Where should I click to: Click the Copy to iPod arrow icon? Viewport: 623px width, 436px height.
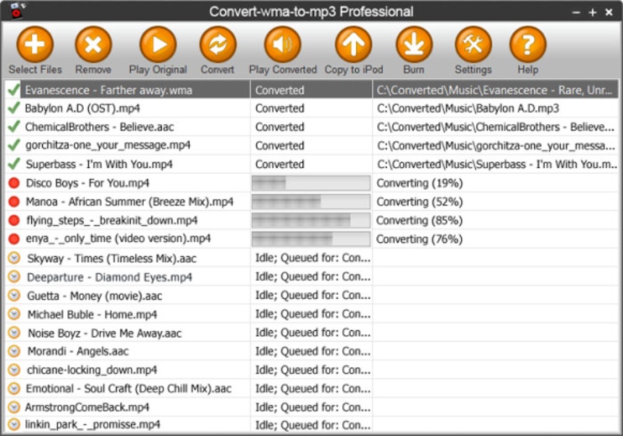pyautogui.click(x=354, y=44)
